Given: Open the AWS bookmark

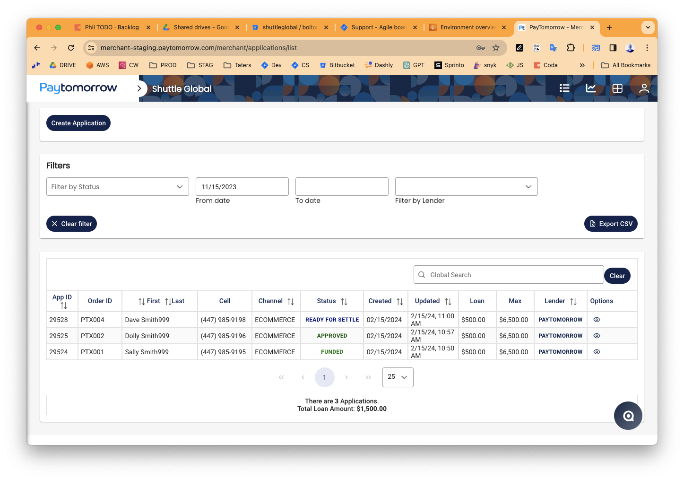Looking at the screenshot, I should coord(97,65).
